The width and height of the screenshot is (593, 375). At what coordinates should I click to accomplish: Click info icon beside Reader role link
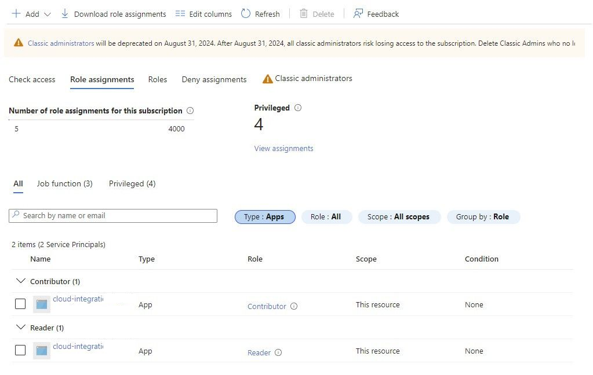coord(278,352)
